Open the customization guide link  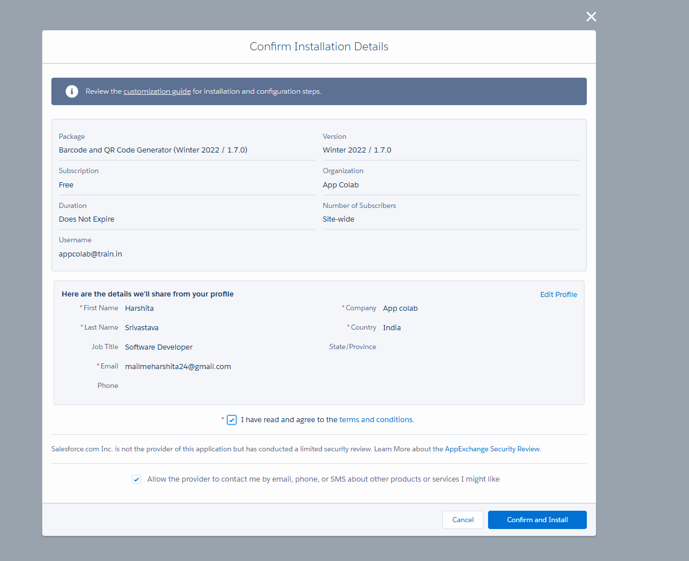tap(157, 91)
